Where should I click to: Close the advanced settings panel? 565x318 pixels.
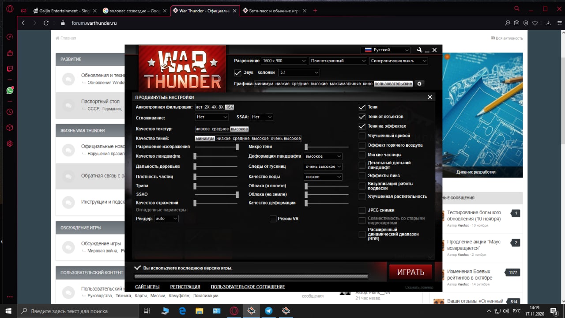(430, 97)
